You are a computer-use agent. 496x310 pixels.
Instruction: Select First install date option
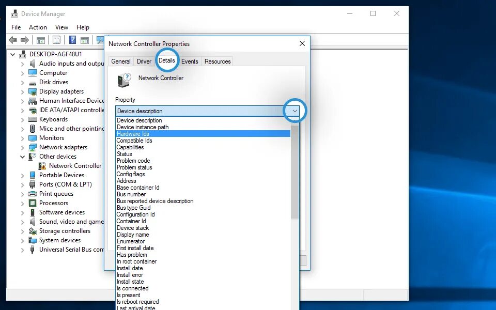pos(203,248)
